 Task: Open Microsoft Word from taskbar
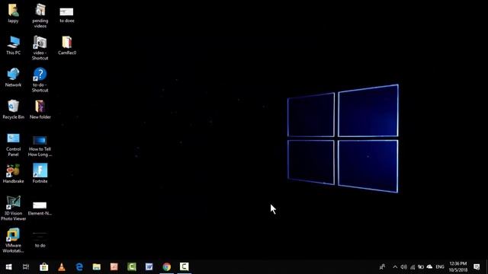[149, 267]
